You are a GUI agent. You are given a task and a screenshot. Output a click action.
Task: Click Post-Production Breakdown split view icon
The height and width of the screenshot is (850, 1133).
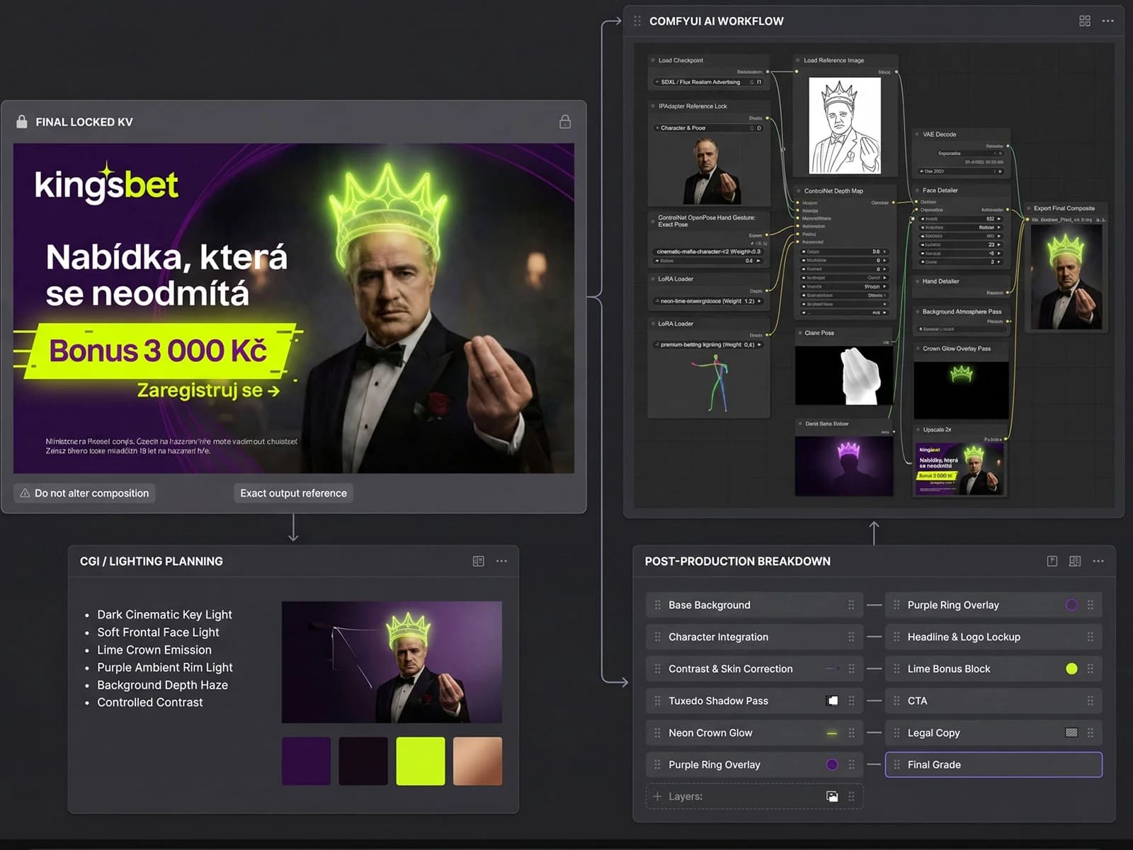(x=1075, y=561)
